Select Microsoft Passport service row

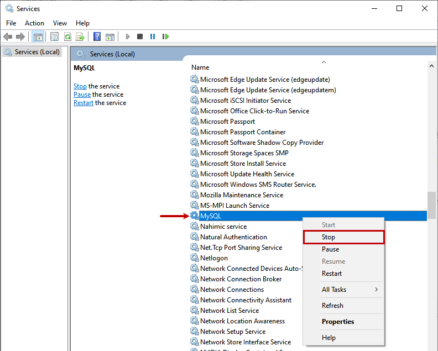[227, 122]
